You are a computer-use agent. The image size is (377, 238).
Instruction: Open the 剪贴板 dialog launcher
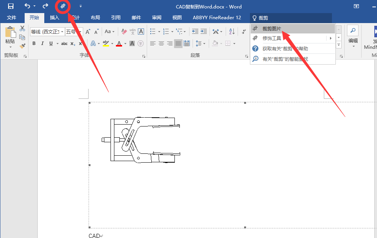pyautogui.click(x=25, y=56)
